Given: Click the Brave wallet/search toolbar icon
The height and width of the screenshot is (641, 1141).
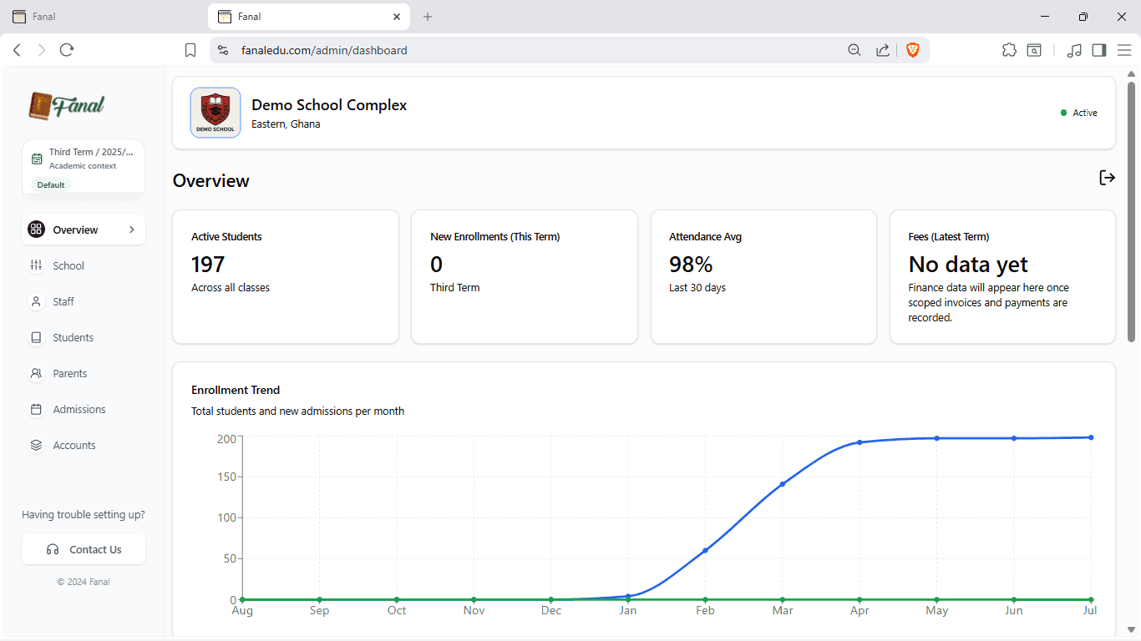Looking at the screenshot, I should (1034, 50).
